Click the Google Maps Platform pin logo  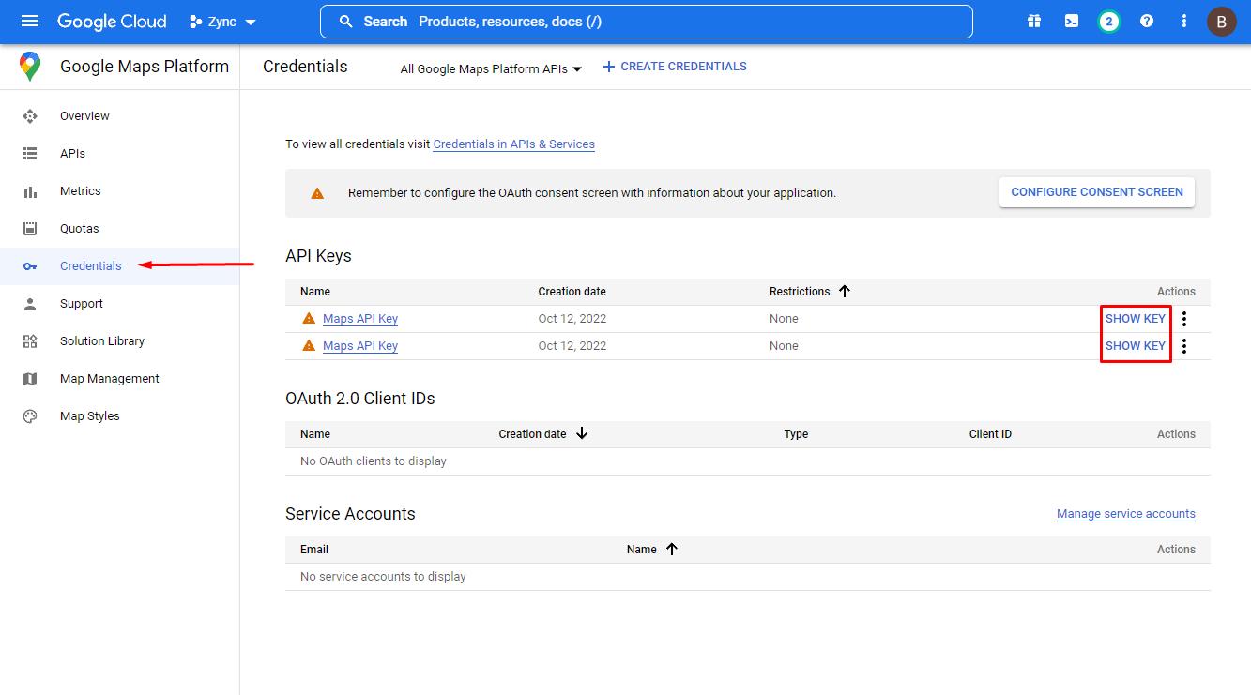point(30,67)
